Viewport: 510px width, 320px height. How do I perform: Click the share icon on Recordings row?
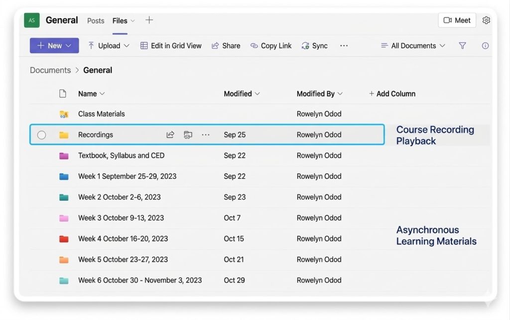[170, 135]
